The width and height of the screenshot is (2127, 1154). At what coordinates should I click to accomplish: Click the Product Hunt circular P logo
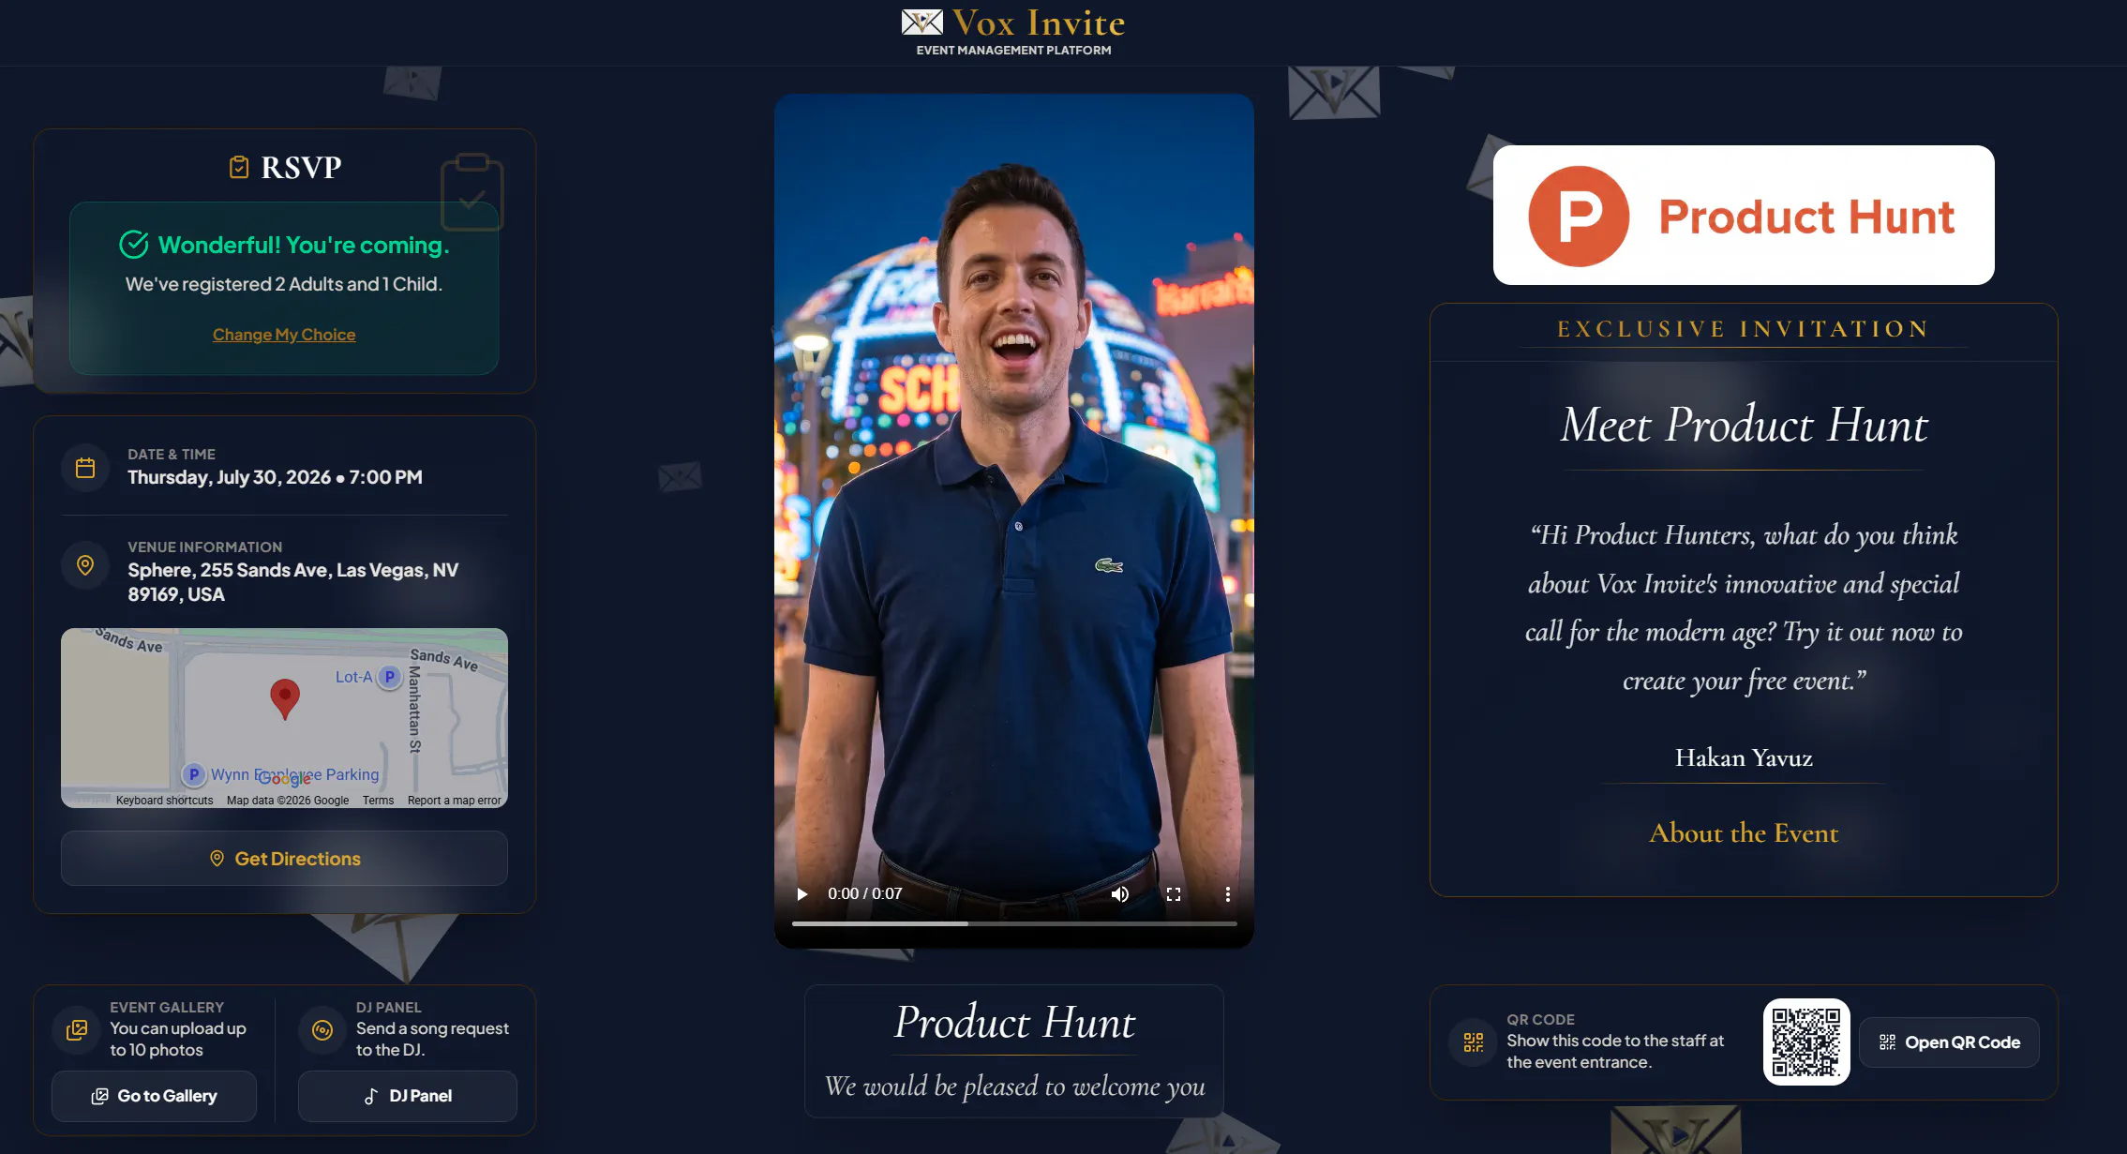tap(1579, 217)
